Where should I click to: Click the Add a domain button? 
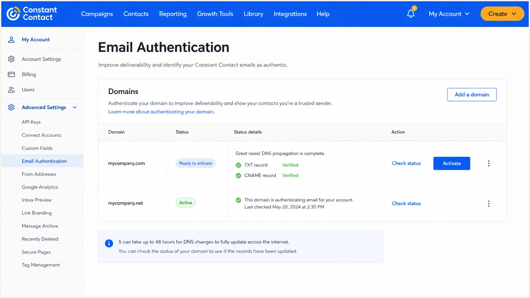(472, 95)
